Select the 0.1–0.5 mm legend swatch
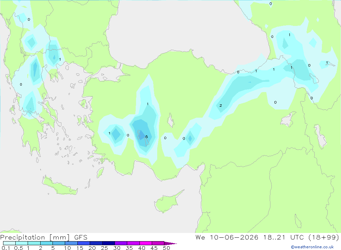The image size is (341, 250). 9,243
